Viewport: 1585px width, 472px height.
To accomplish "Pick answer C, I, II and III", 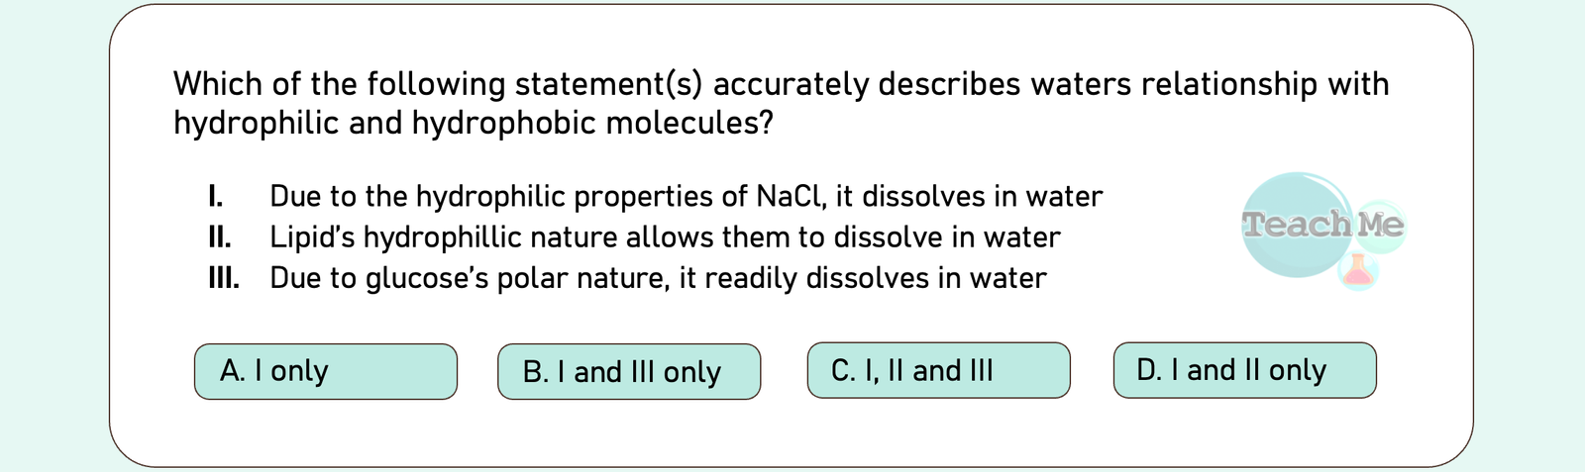I will tap(938, 370).
